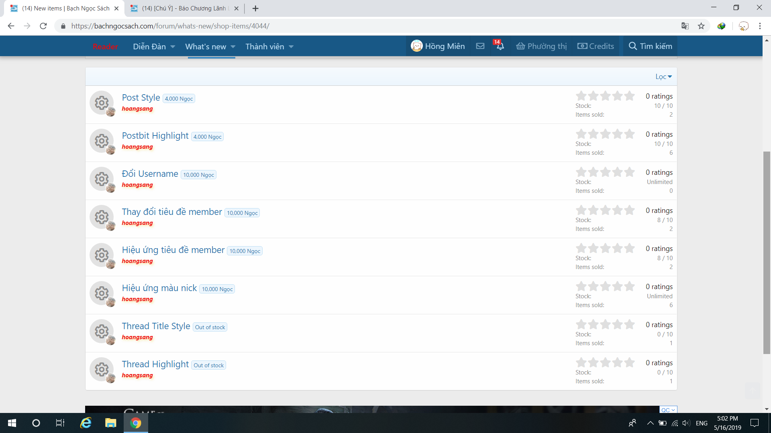Expand the Lọc filter dropdown

tap(663, 77)
